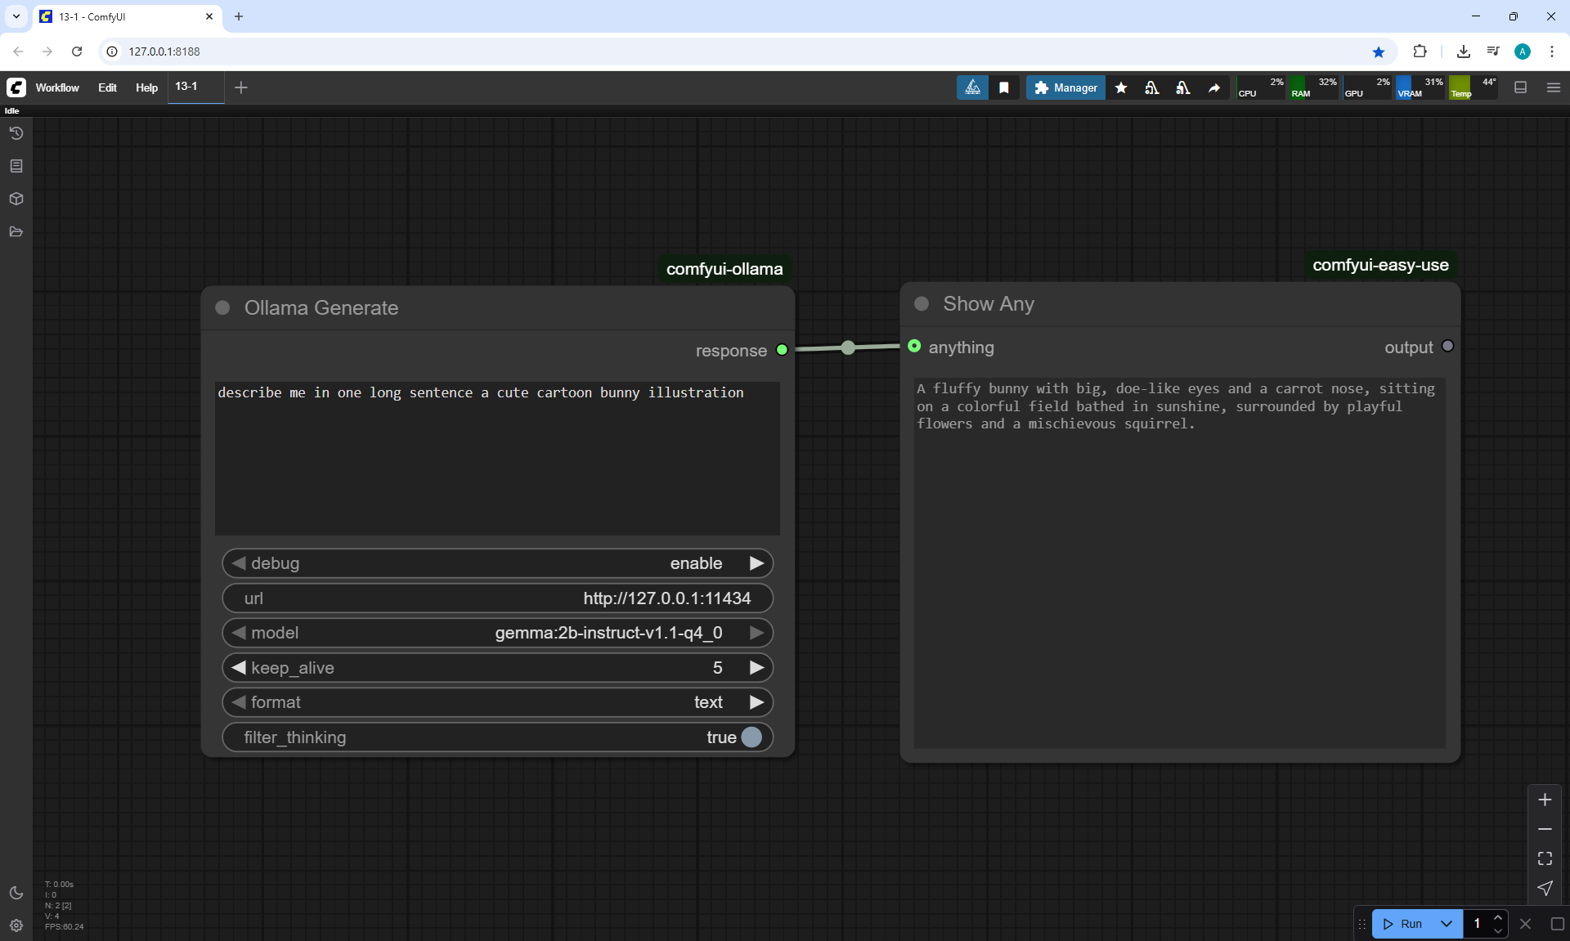Click the url input field
Screen dimensions: 1570x941
pyautogui.click(x=497, y=598)
